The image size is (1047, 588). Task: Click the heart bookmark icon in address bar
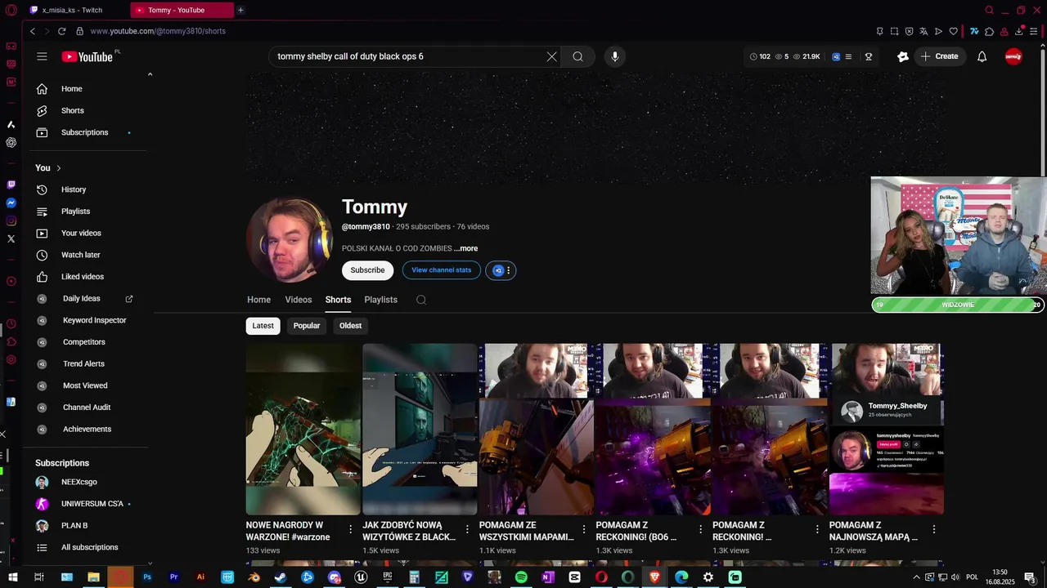[953, 31]
